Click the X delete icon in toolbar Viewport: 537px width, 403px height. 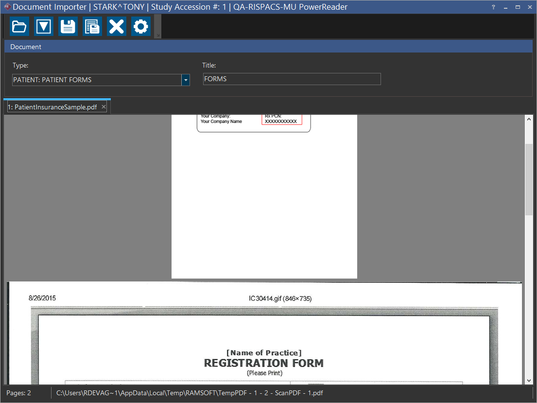(x=117, y=26)
